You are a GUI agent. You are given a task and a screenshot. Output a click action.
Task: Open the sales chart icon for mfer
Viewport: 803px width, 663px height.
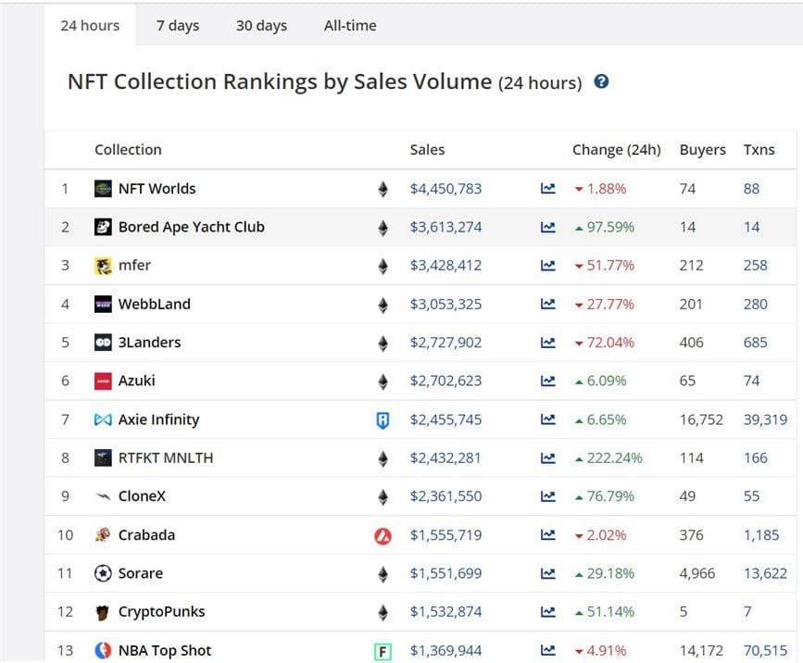pyautogui.click(x=550, y=265)
